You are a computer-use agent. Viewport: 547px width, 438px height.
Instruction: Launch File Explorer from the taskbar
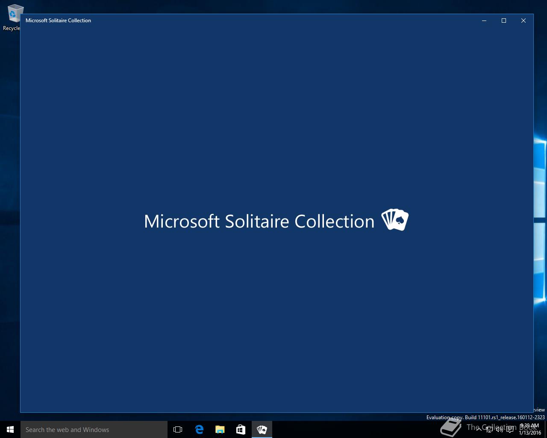click(x=220, y=429)
